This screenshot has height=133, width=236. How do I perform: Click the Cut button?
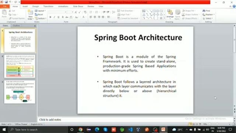tap(12, 11)
